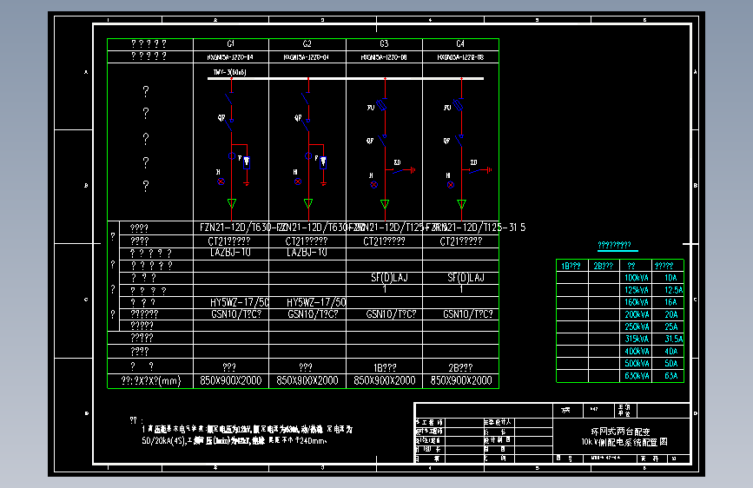Select the F surge arrester symbol in G2 bay
Image resolution: width=753 pixels, height=488 pixels.
[323, 162]
